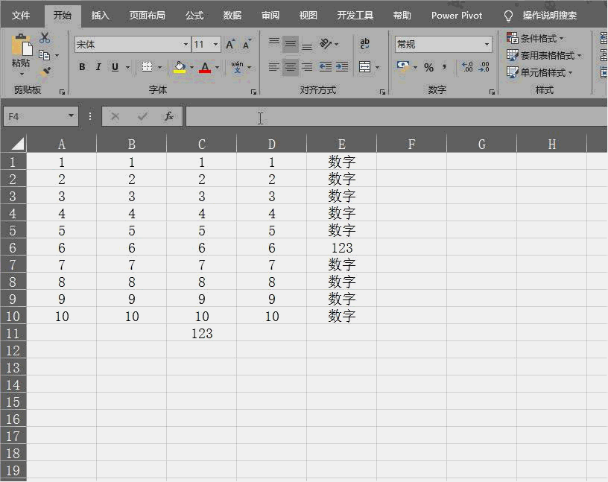
Task: Click the center alignment icon
Action: click(x=289, y=66)
